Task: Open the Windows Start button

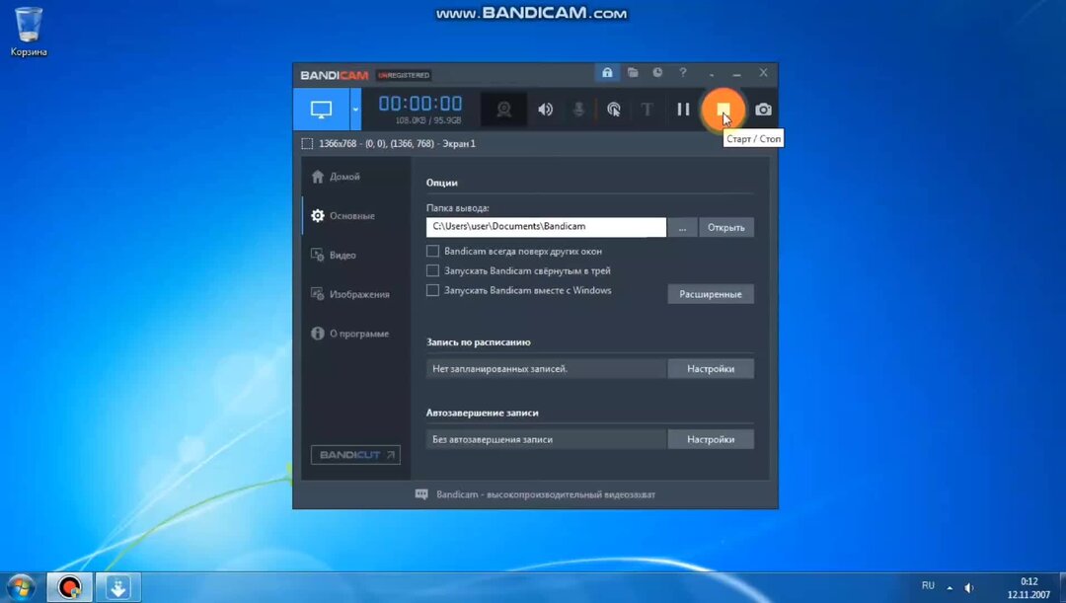Action: (21, 587)
